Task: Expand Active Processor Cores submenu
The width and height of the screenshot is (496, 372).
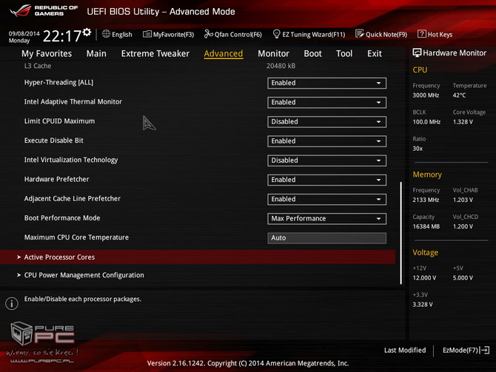Action: pyautogui.click(x=198, y=257)
